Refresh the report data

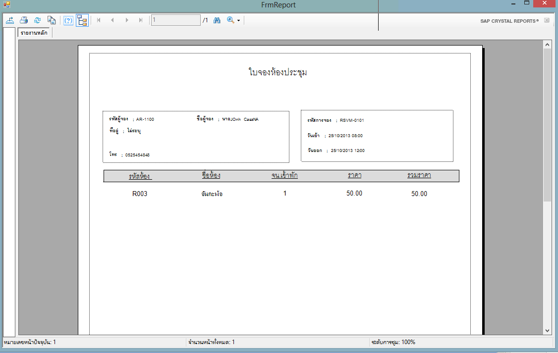point(37,20)
